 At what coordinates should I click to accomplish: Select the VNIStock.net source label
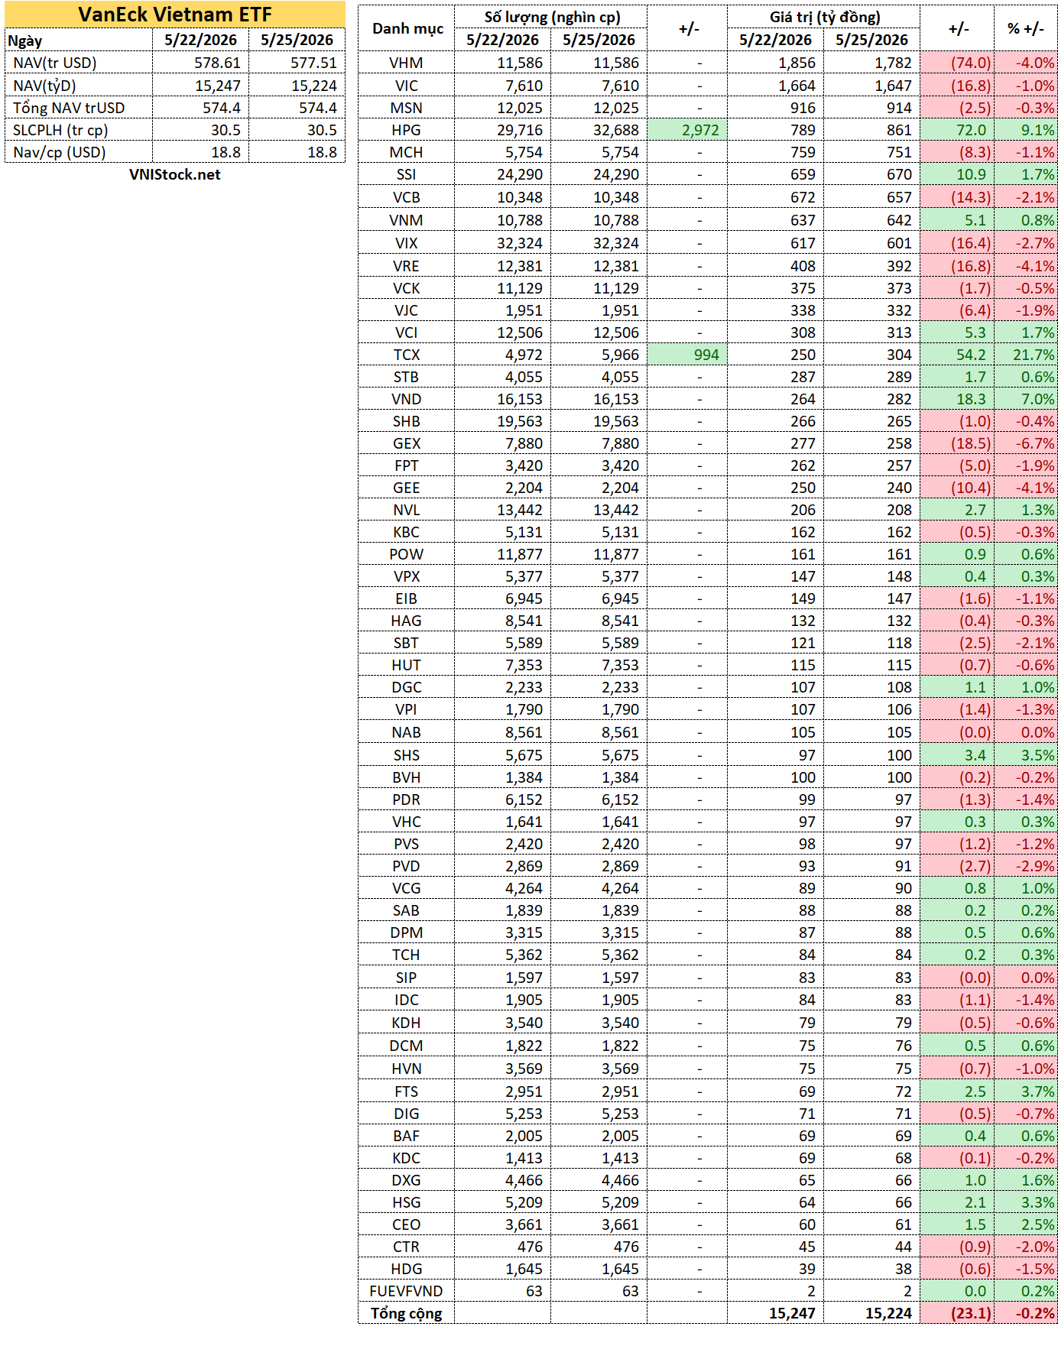point(175,174)
